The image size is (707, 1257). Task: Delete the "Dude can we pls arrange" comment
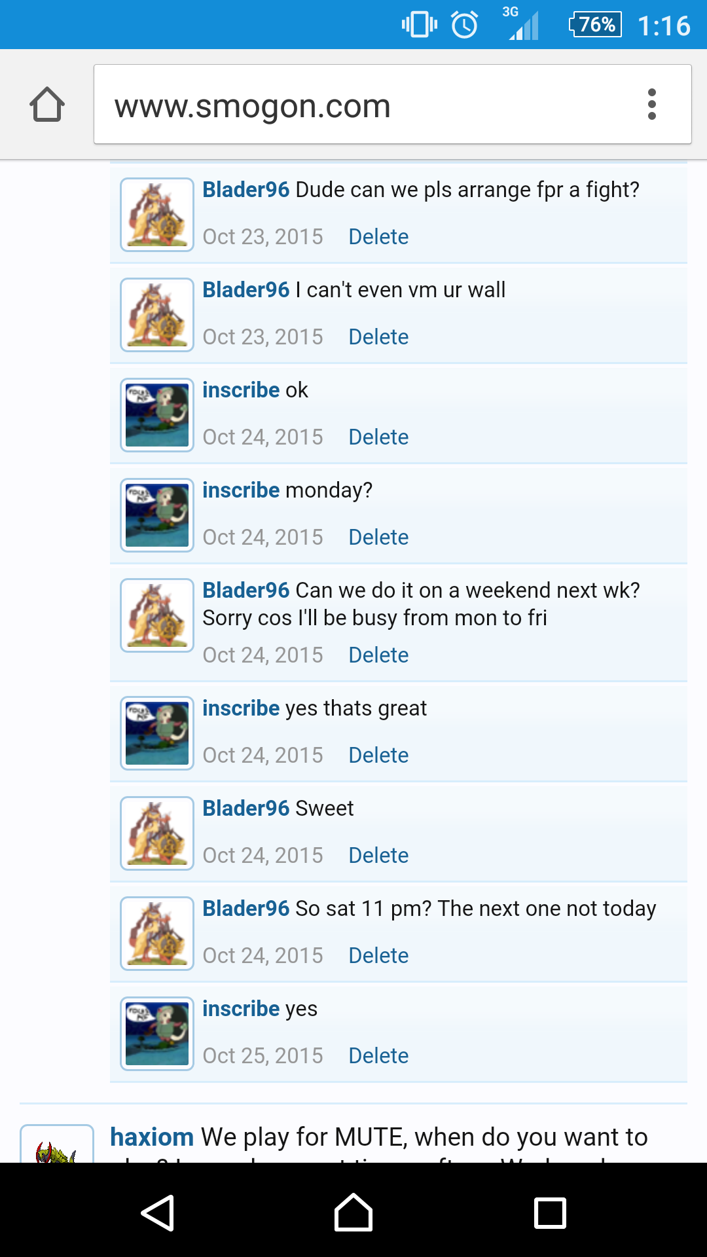click(378, 236)
